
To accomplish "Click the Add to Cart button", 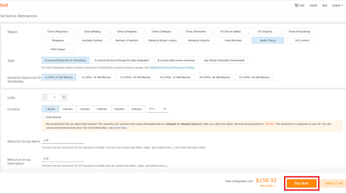I will point(333,183).
